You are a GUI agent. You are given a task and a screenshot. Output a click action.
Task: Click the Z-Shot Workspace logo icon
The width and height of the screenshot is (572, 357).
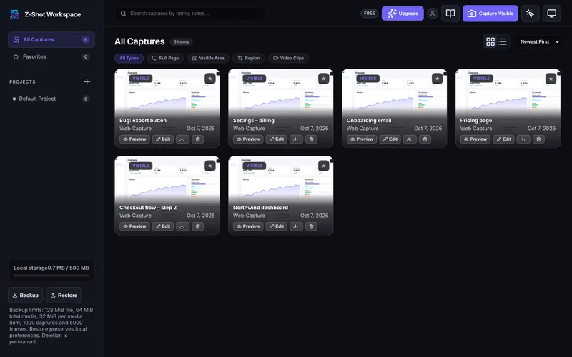(x=14, y=14)
